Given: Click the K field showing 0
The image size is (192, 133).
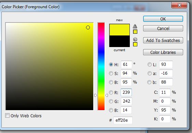Looking at the screenshot, I should point(165,119).
